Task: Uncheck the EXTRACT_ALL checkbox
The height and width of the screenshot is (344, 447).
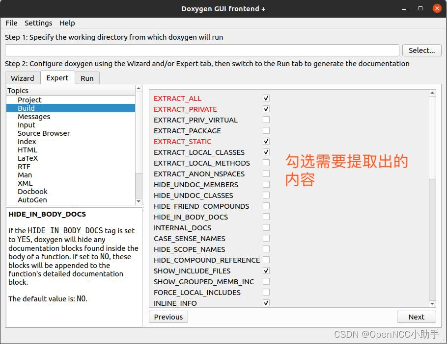Action: point(266,98)
